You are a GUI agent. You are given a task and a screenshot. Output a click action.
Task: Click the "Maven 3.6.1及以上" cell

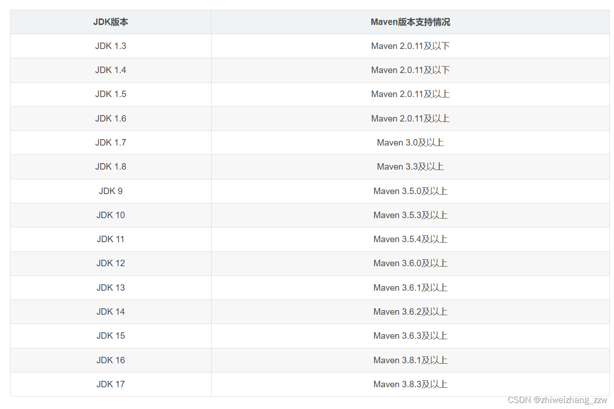click(x=410, y=288)
